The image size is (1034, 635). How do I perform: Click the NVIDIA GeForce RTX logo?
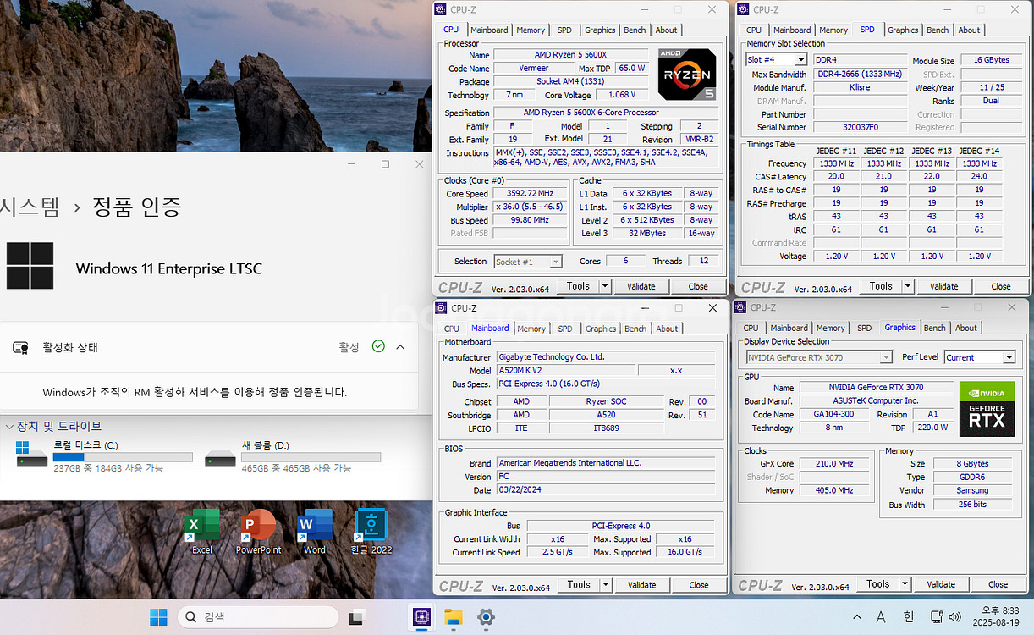(987, 409)
